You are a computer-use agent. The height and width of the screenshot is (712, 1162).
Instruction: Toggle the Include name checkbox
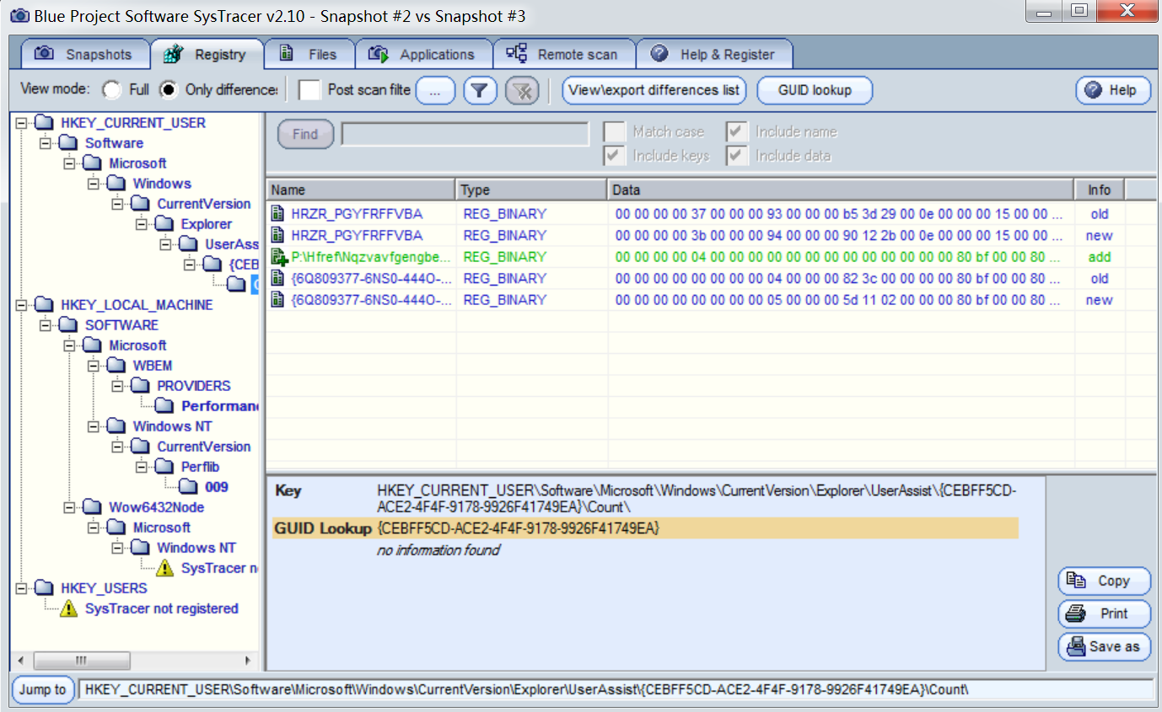pyautogui.click(x=736, y=131)
